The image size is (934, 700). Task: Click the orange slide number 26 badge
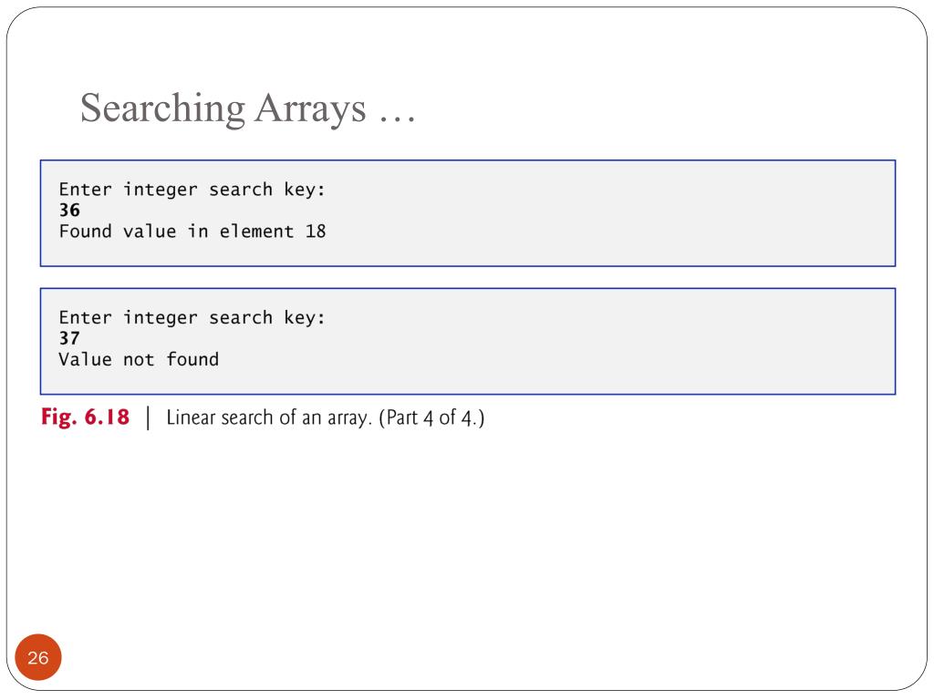[x=38, y=657]
